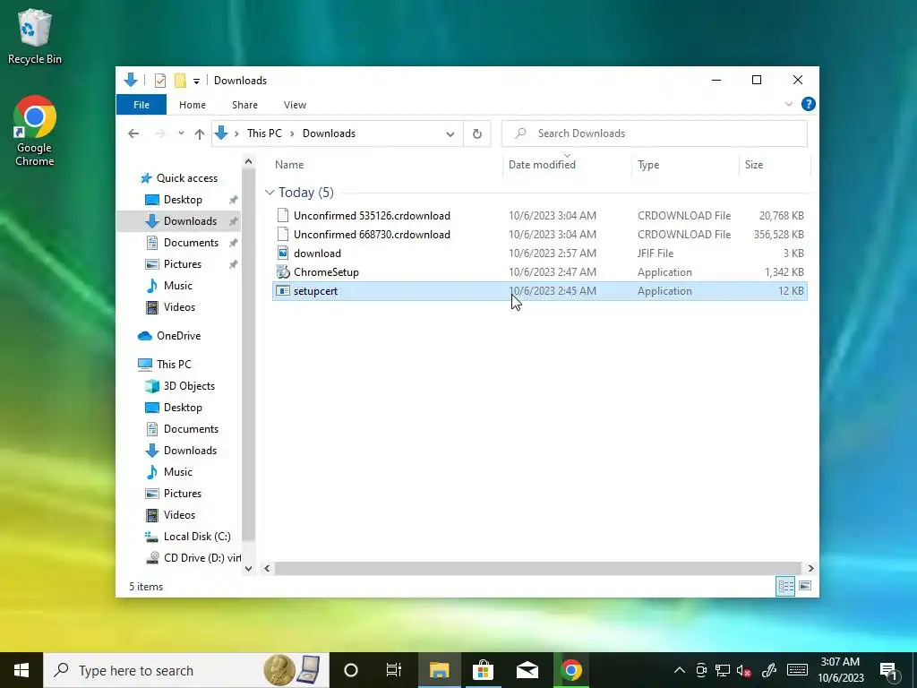The height and width of the screenshot is (688, 917).
Task: Select the ChromeSetup application file
Action: [539, 272]
